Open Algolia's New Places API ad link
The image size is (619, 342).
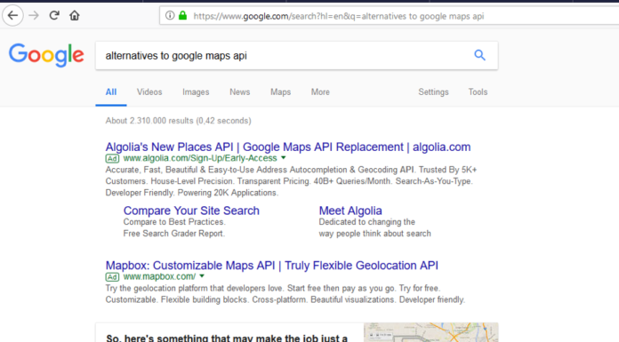point(288,147)
